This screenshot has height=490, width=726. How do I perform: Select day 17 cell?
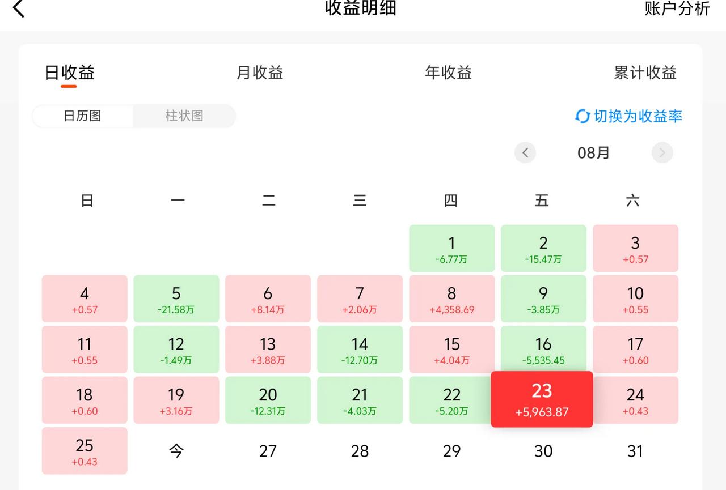tap(635, 349)
